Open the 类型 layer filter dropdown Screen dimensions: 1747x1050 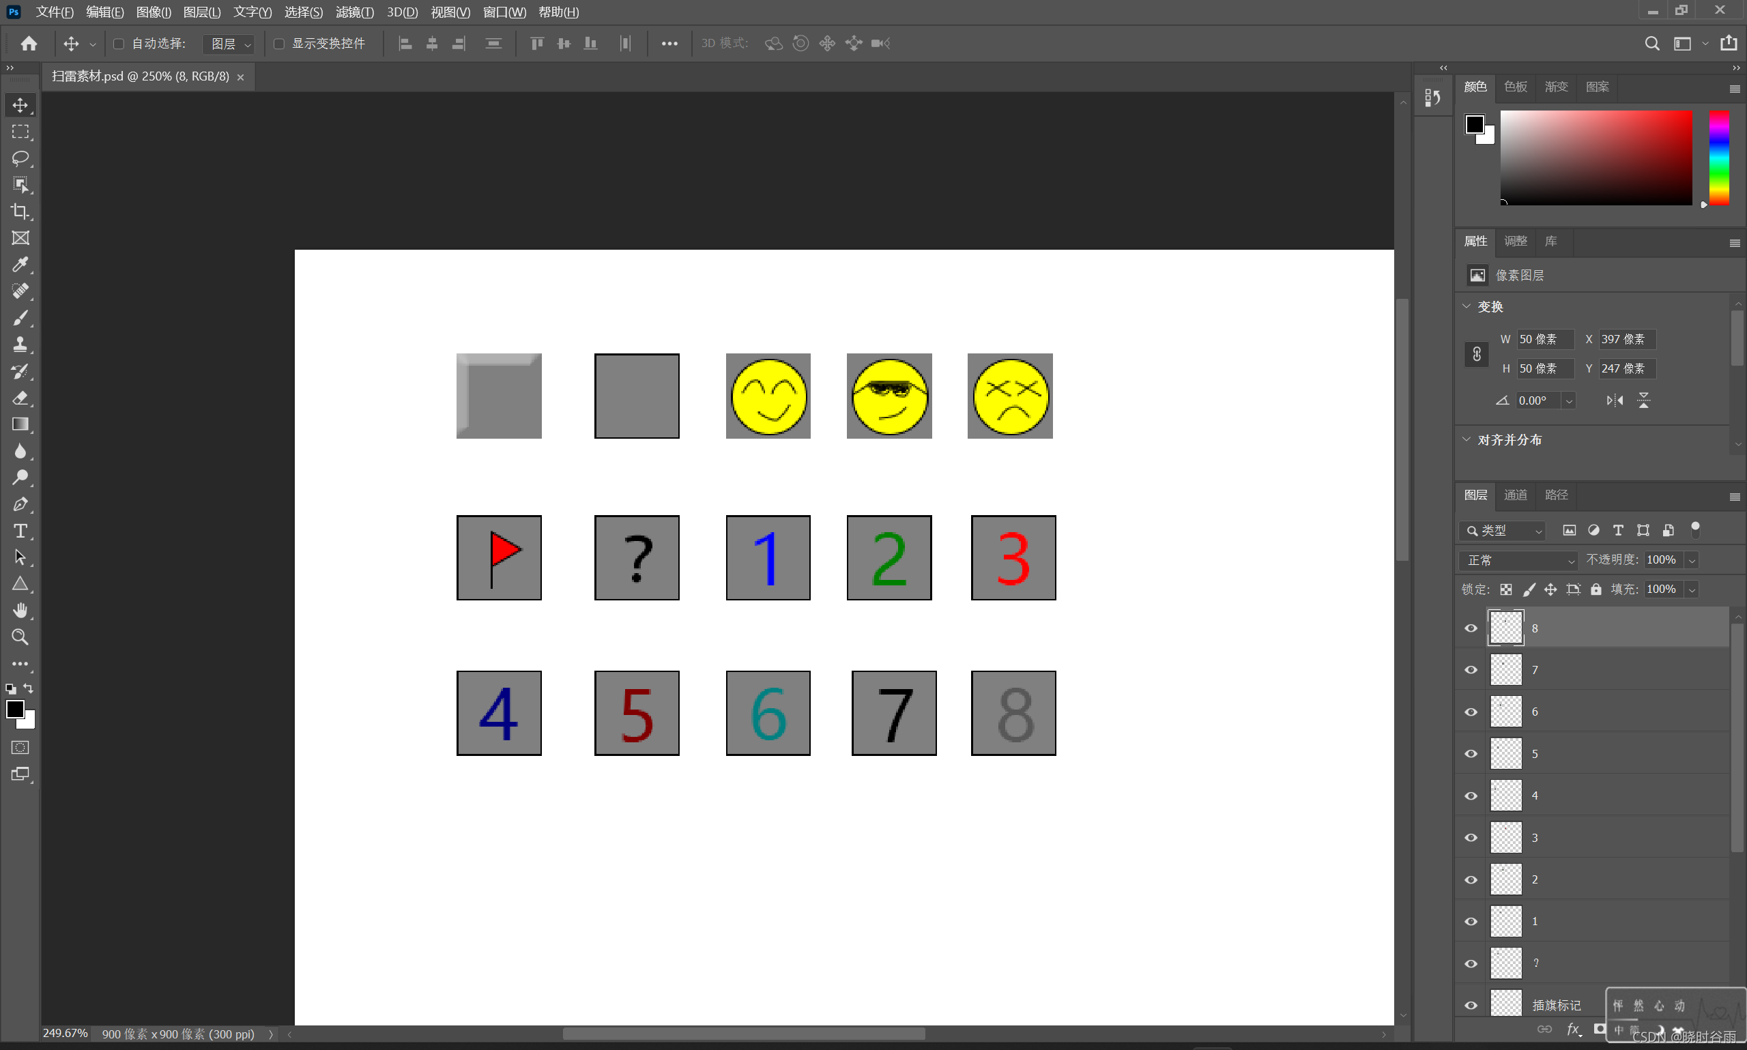click(x=1503, y=531)
